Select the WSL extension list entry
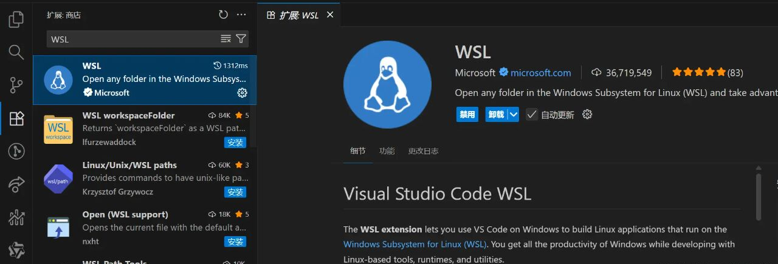Viewport: 778px width, 264px height. click(x=145, y=80)
